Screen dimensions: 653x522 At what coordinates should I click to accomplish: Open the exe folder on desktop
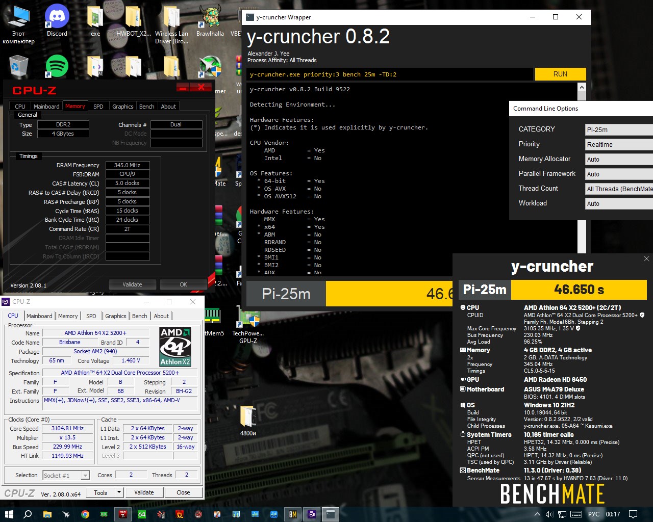95,20
